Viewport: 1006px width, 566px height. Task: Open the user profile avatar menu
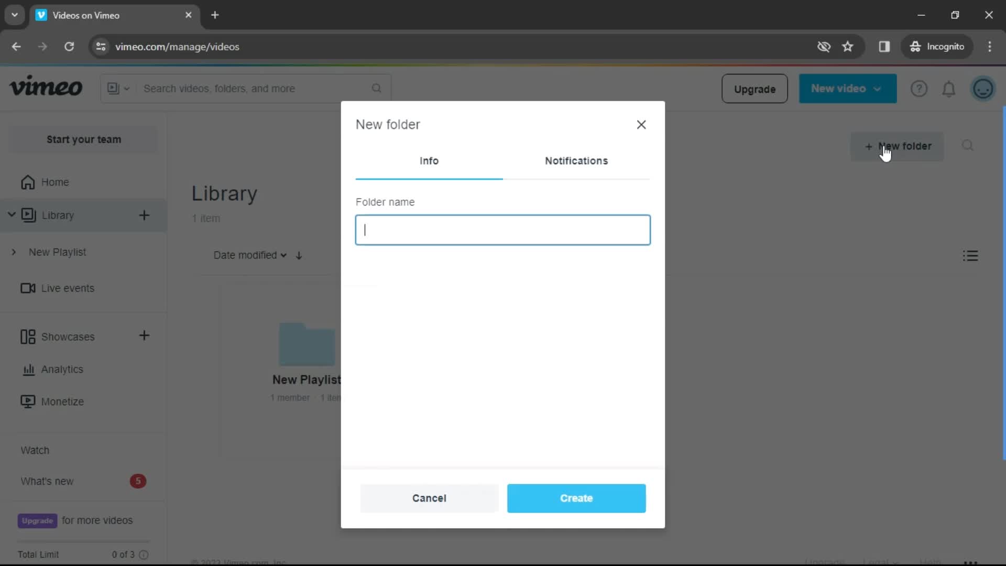click(x=983, y=89)
